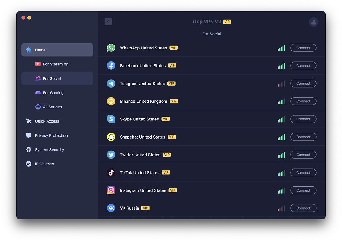The image size is (342, 241).
Task: Connect to Twitter United States server
Action: click(x=303, y=155)
